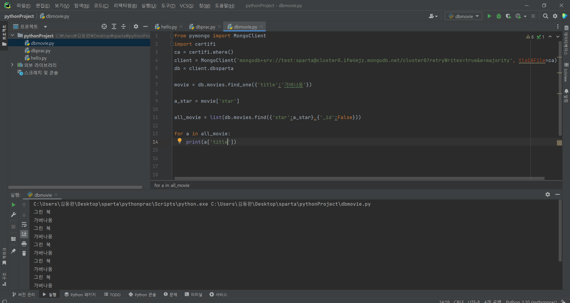Close the dbmovie run tab

pos(56,195)
